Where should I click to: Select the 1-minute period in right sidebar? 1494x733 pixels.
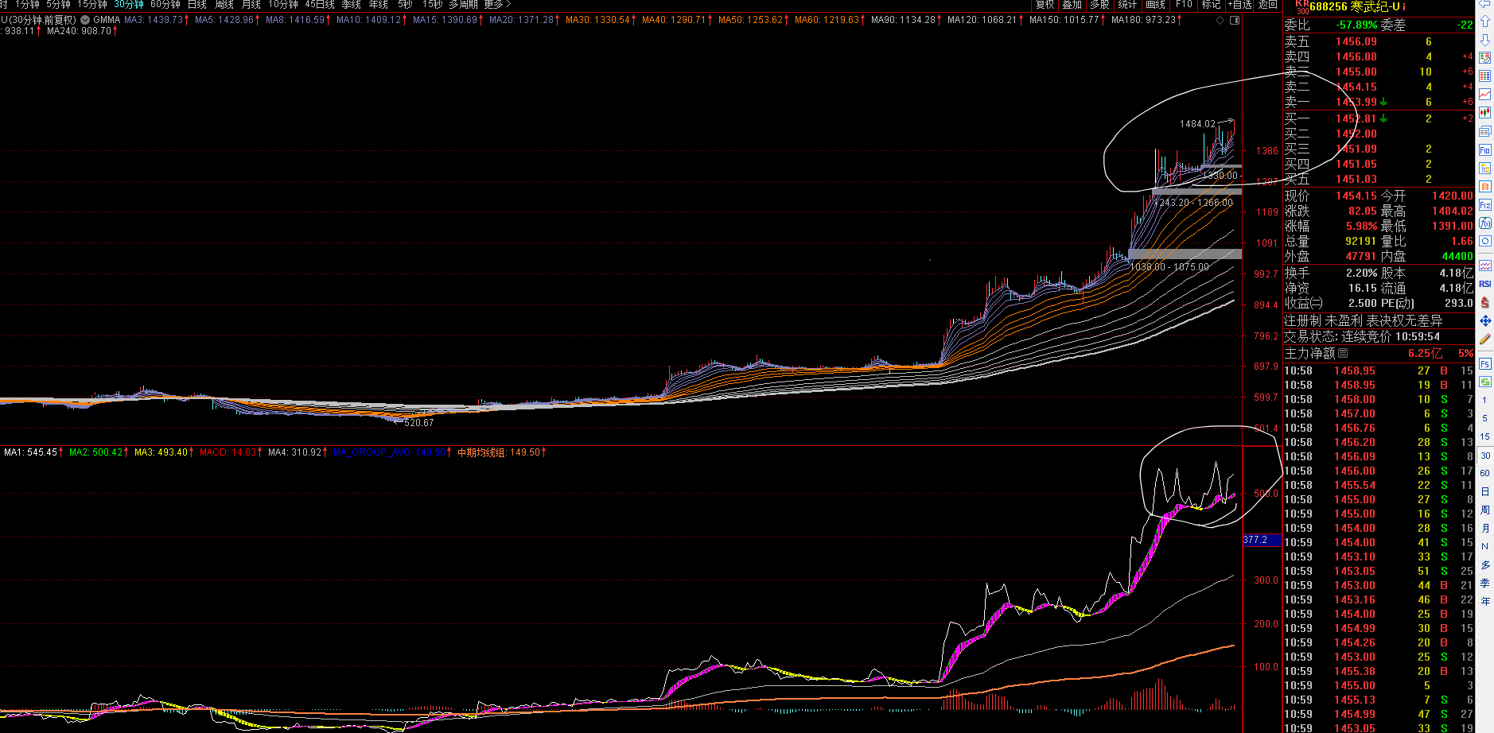1484,400
